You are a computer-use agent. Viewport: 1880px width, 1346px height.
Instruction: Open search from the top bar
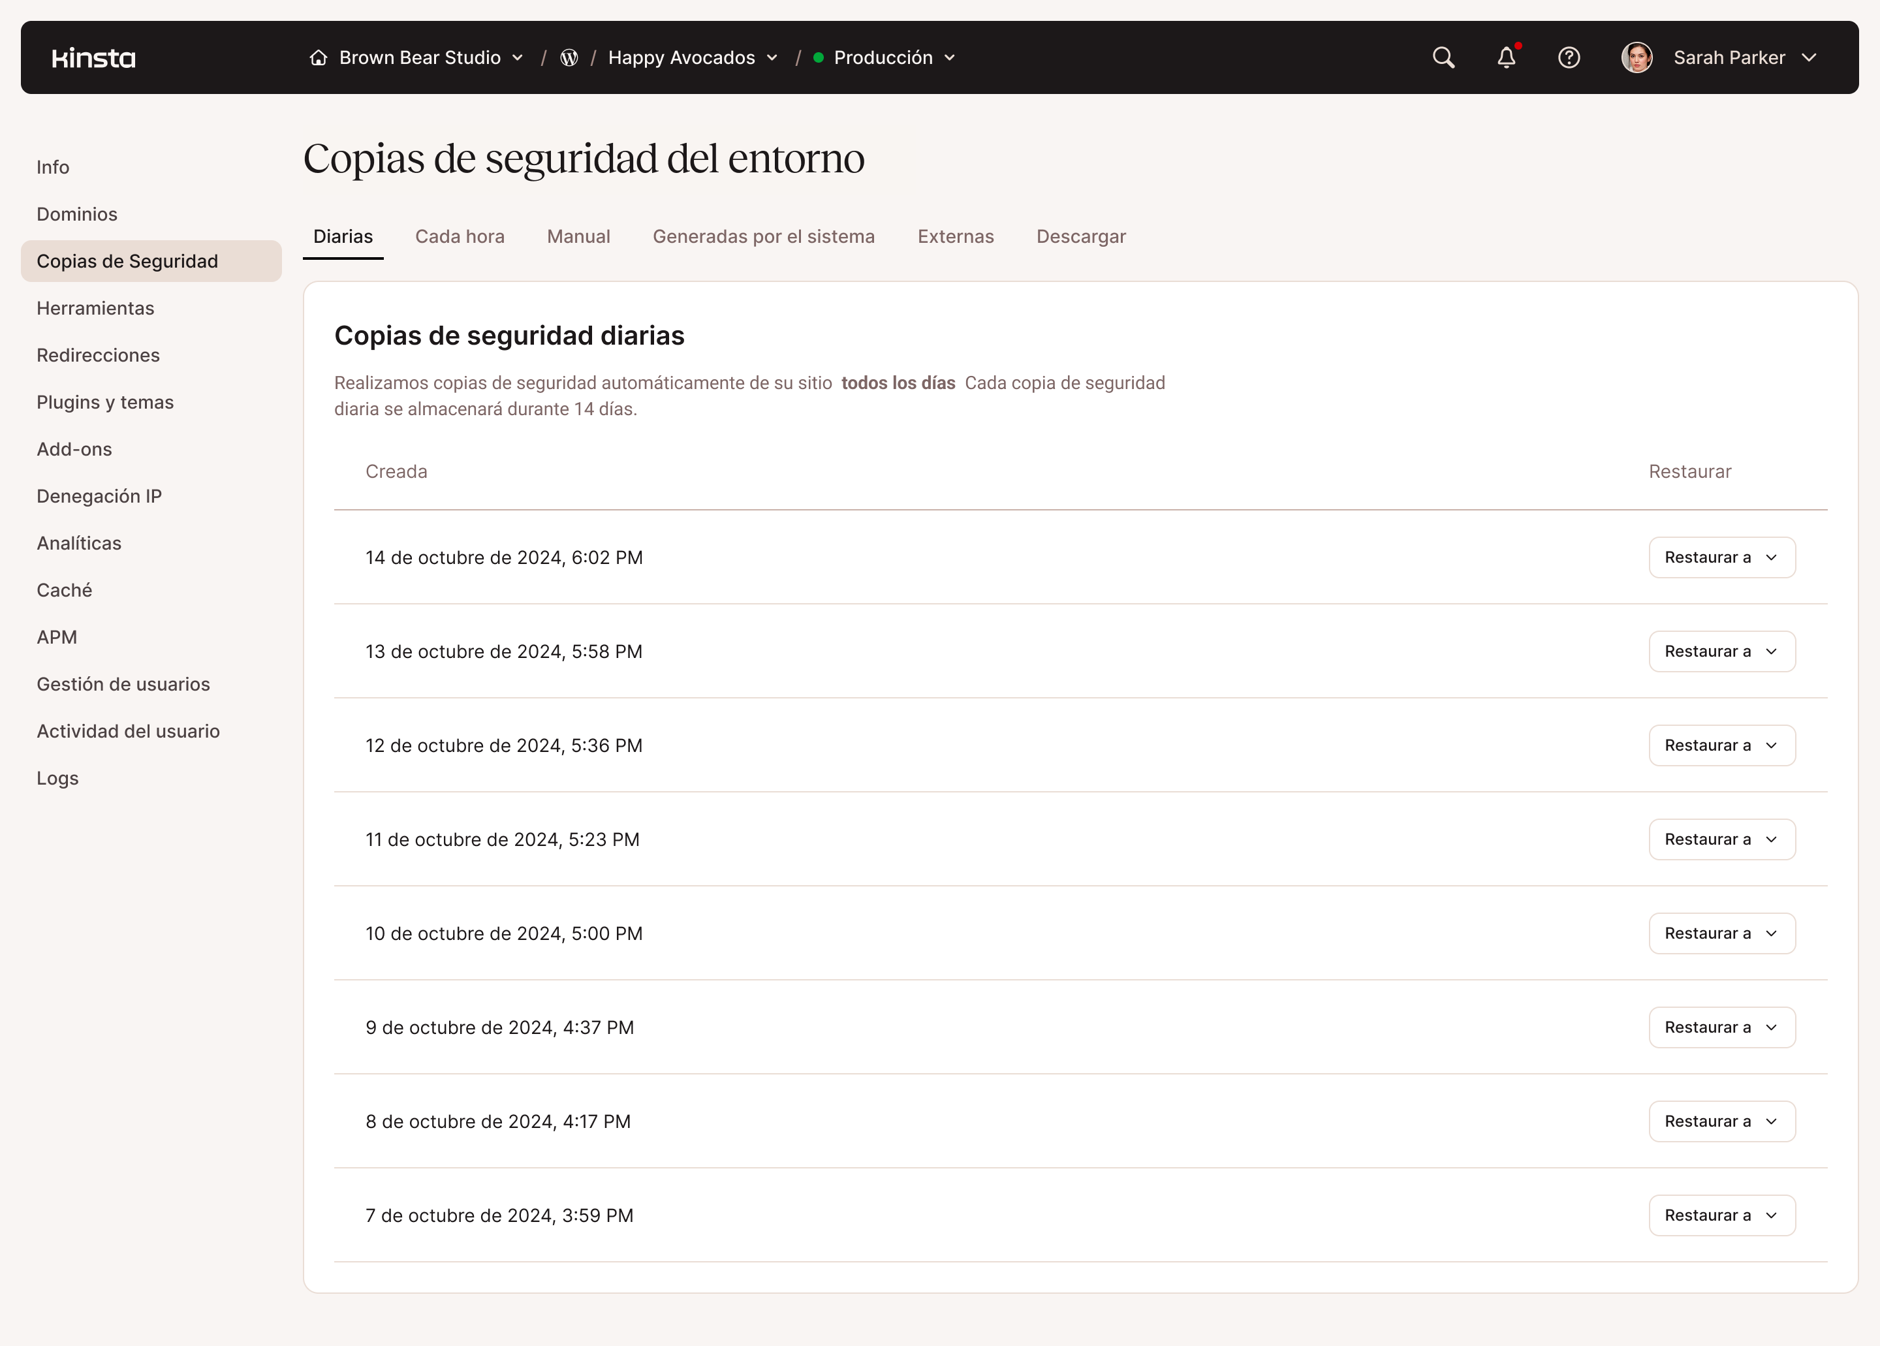1443,57
